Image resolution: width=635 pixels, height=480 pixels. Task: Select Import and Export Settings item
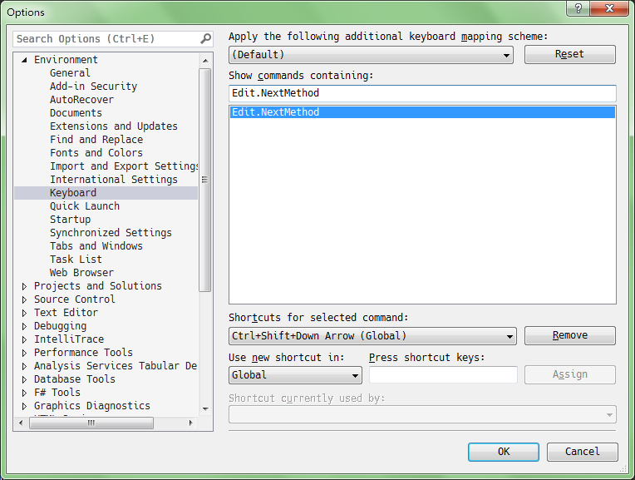click(x=123, y=166)
